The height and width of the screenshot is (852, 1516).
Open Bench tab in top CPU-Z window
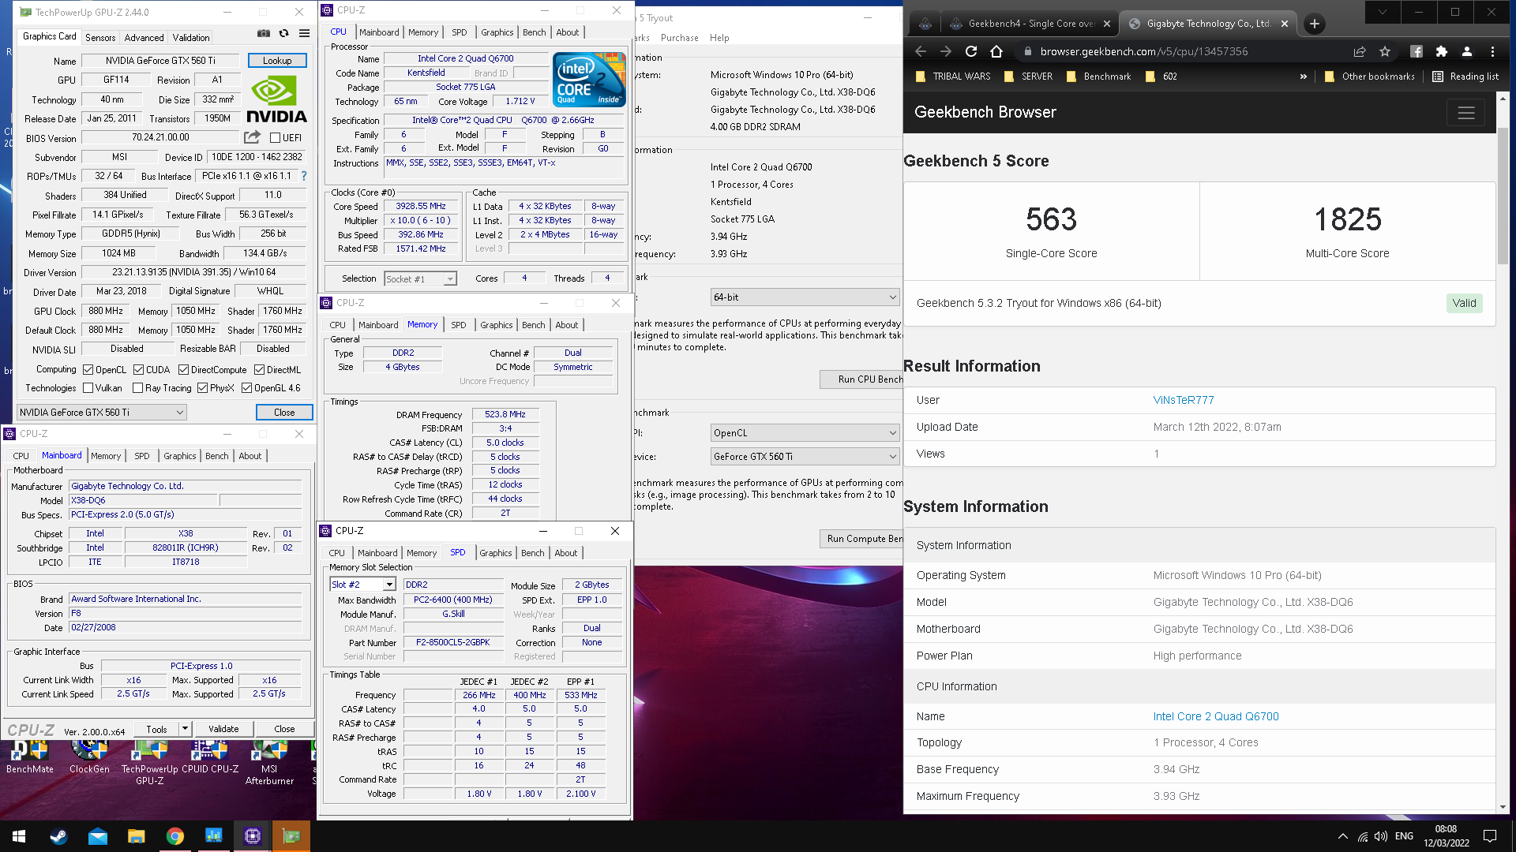535,32
